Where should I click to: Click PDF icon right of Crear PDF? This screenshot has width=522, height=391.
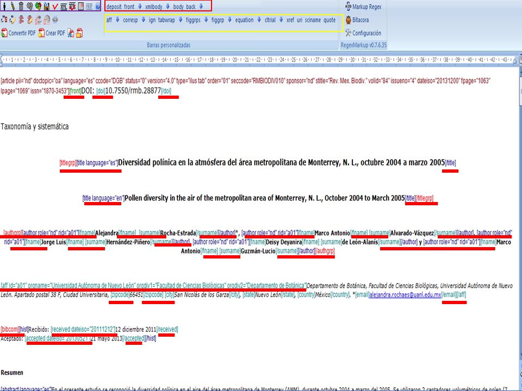tap(71, 33)
